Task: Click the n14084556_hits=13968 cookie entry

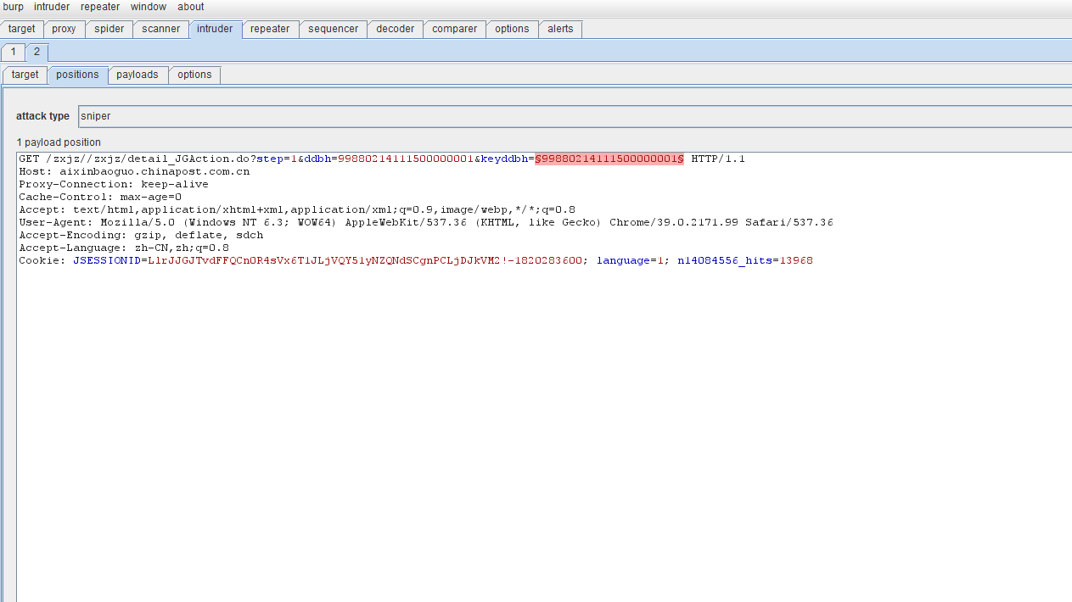Action: pyautogui.click(x=745, y=260)
